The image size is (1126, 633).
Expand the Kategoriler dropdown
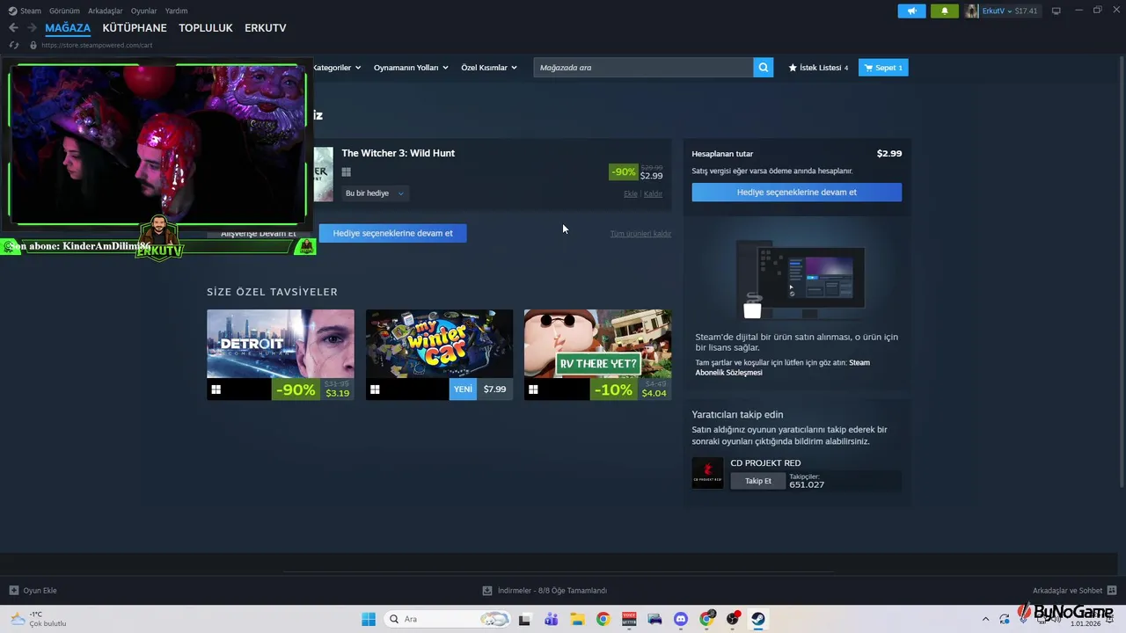tap(336, 68)
